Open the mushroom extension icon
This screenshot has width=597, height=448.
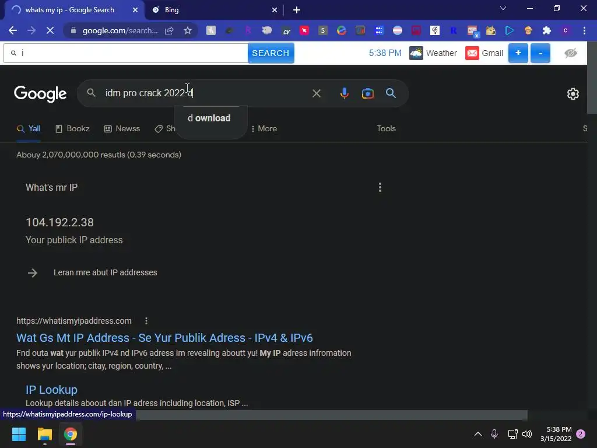click(x=528, y=30)
